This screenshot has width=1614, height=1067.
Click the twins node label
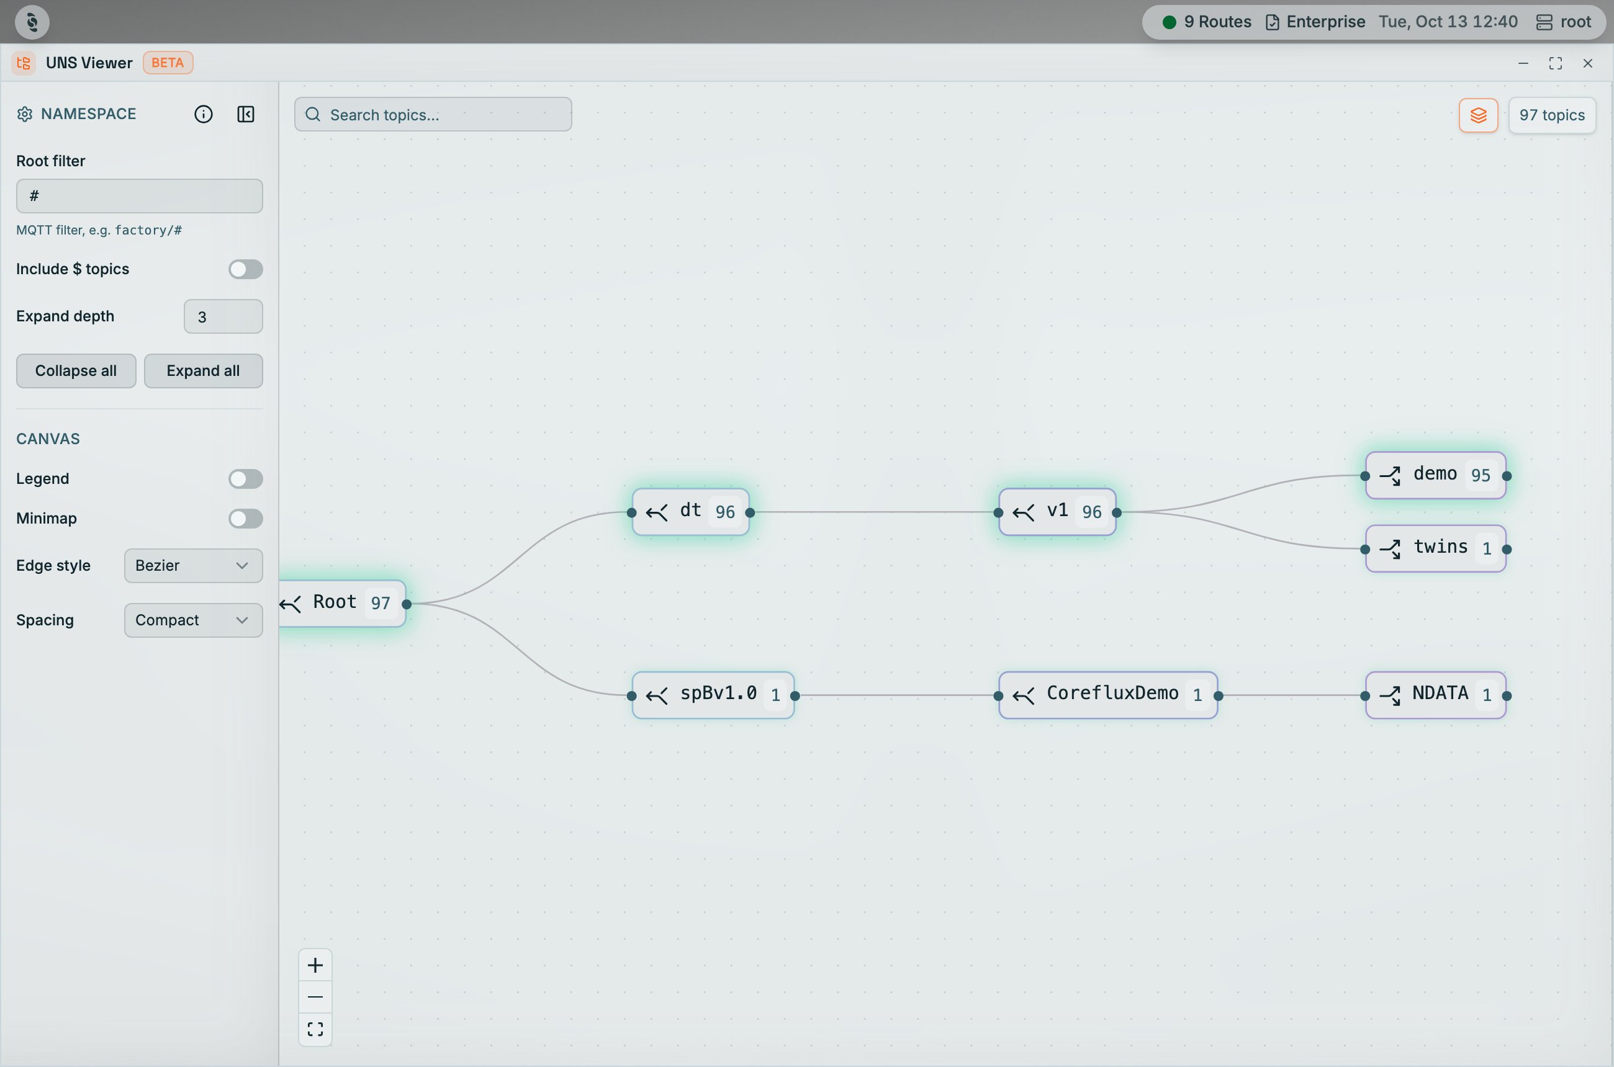click(1440, 547)
